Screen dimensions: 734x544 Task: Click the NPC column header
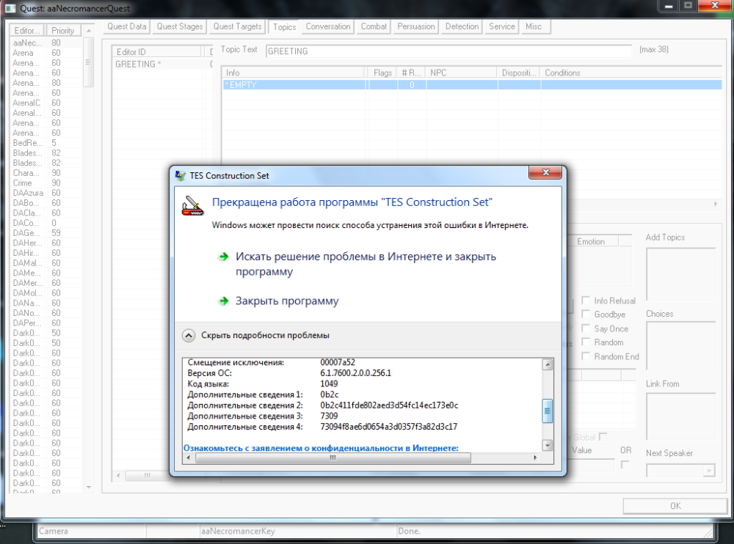461,73
